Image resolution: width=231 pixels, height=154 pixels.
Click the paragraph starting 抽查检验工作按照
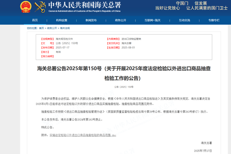[124, 112]
